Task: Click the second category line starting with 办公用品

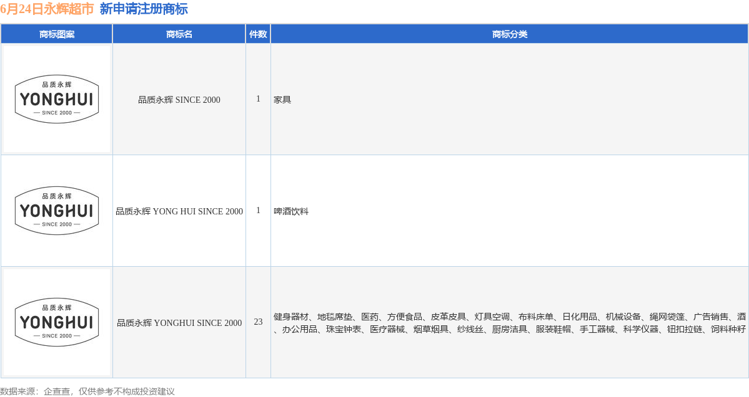Action: pyautogui.click(x=509, y=329)
